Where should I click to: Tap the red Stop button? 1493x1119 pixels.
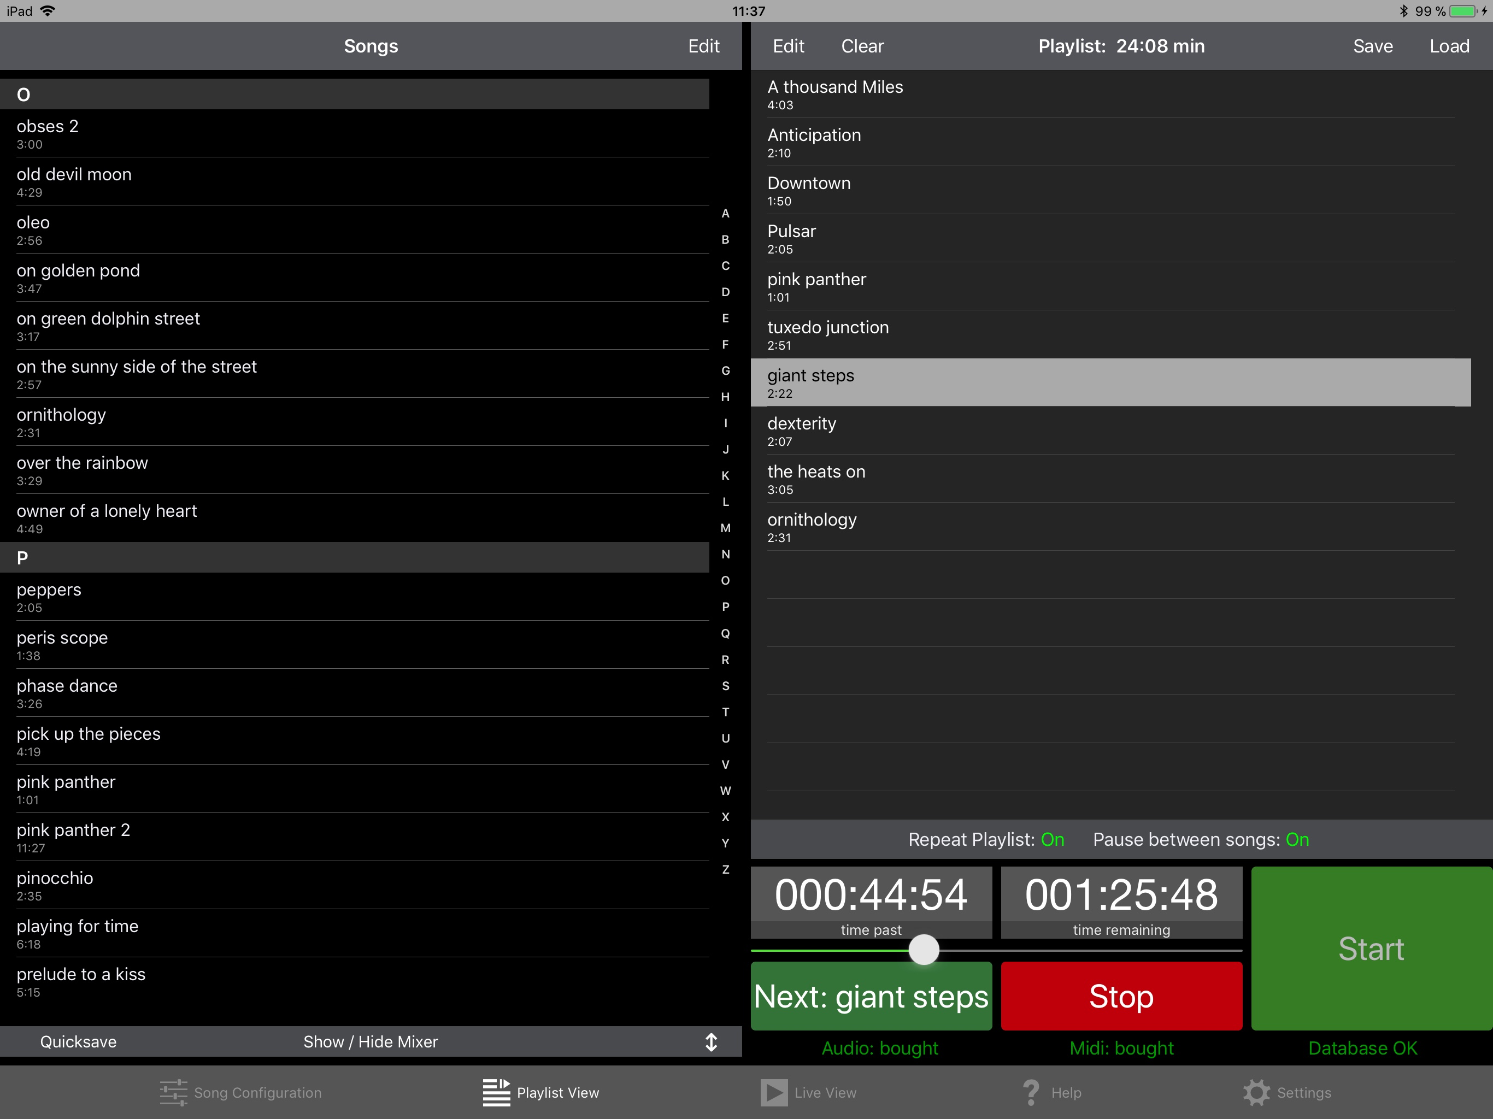(1121, 996)
